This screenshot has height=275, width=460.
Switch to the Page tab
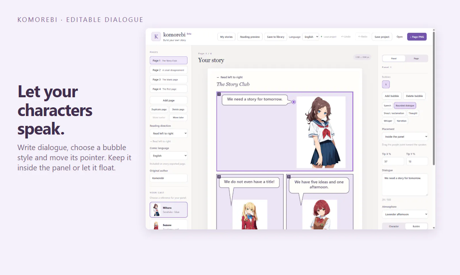point(416,58)
